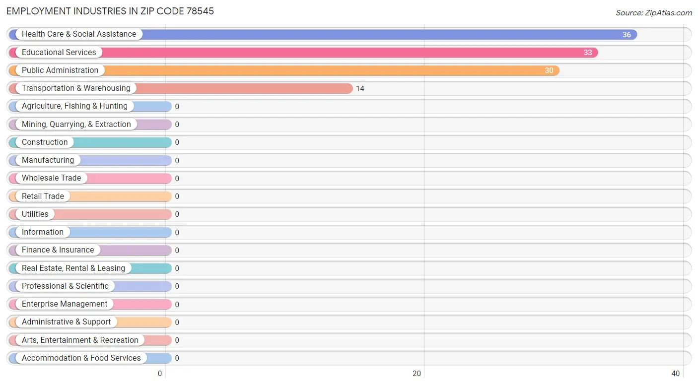
Task: Click the x-axis label 40
Action: (676, 374)
